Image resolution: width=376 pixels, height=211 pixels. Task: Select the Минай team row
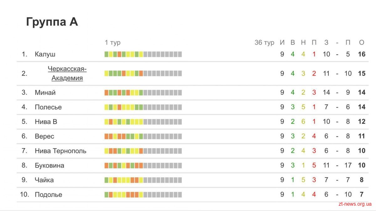point(192,93)
